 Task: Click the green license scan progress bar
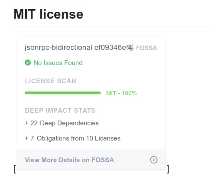point(63,93)
